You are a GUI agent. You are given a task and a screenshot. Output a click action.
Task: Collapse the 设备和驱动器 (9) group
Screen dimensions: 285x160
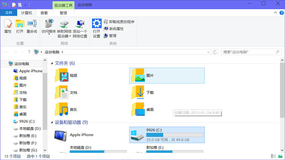pos(52,122)
